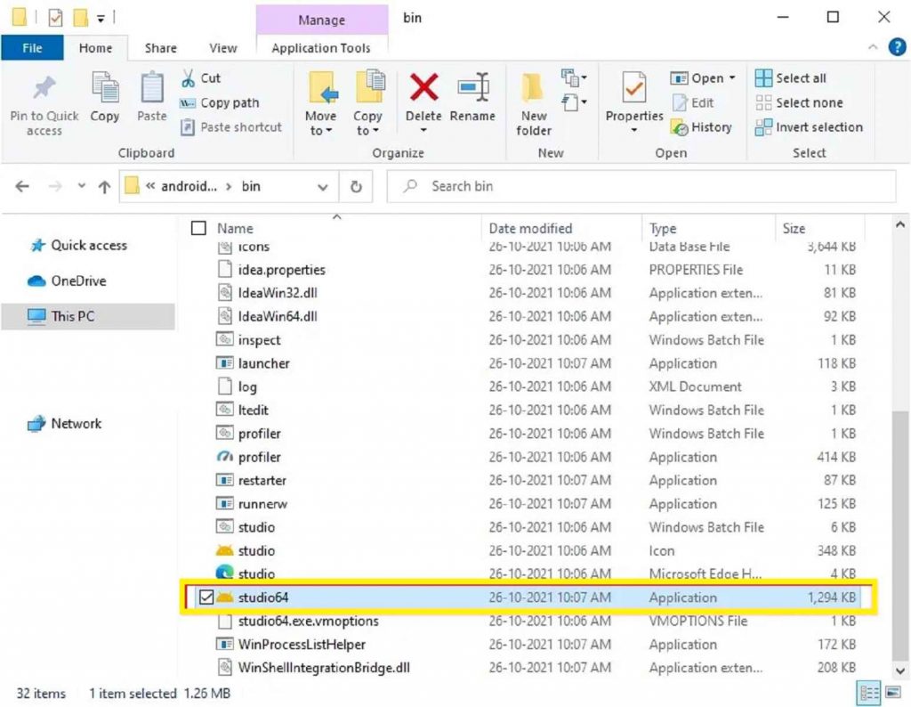This screenshot has height=707, width=911.
Task: Open the Application Tools tab
Action: pos(322,48)
